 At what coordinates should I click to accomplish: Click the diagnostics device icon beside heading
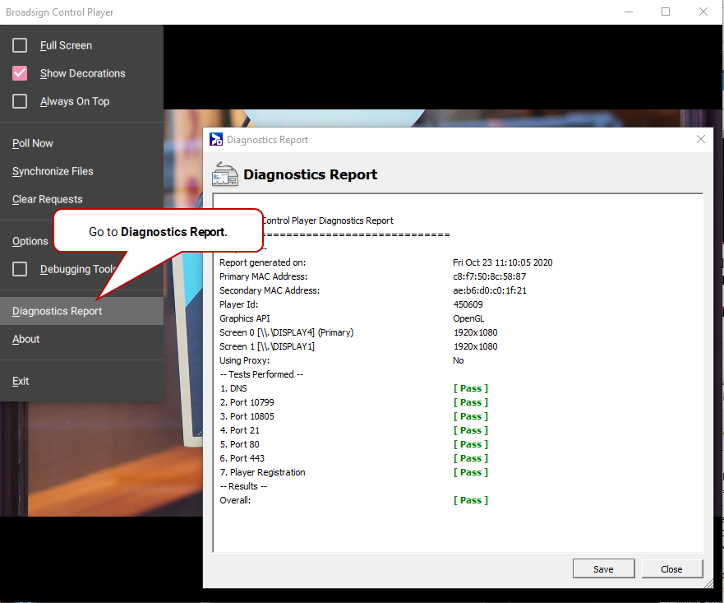[225, 174]
